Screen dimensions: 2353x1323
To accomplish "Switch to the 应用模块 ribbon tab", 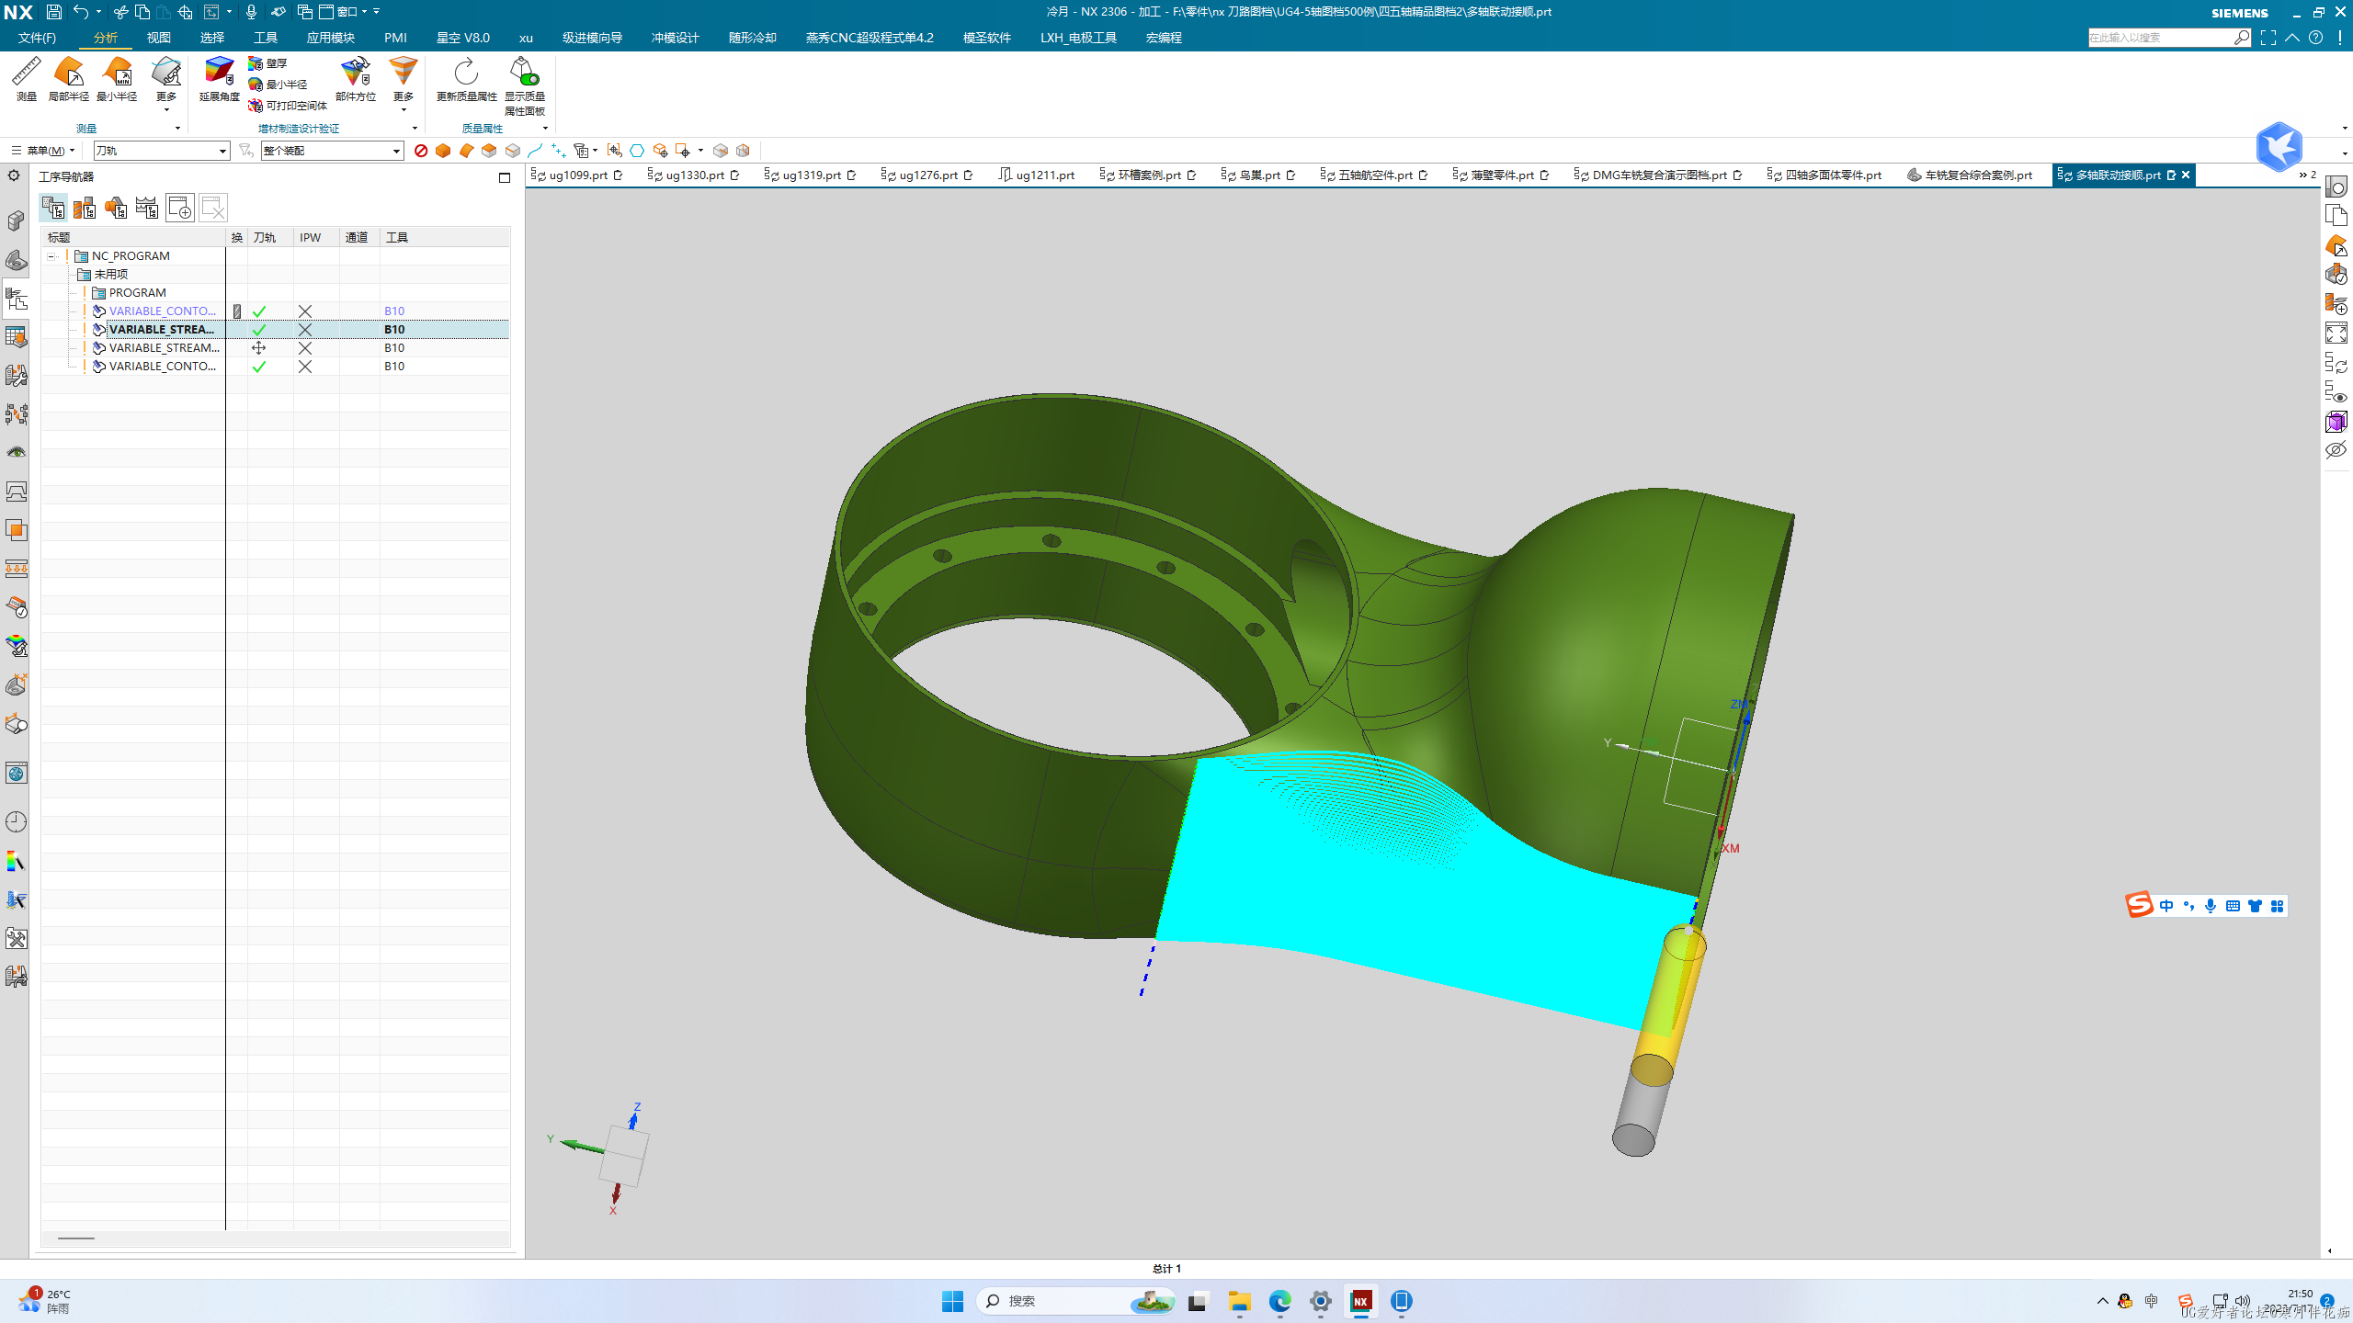I will (x=331, y=38).
